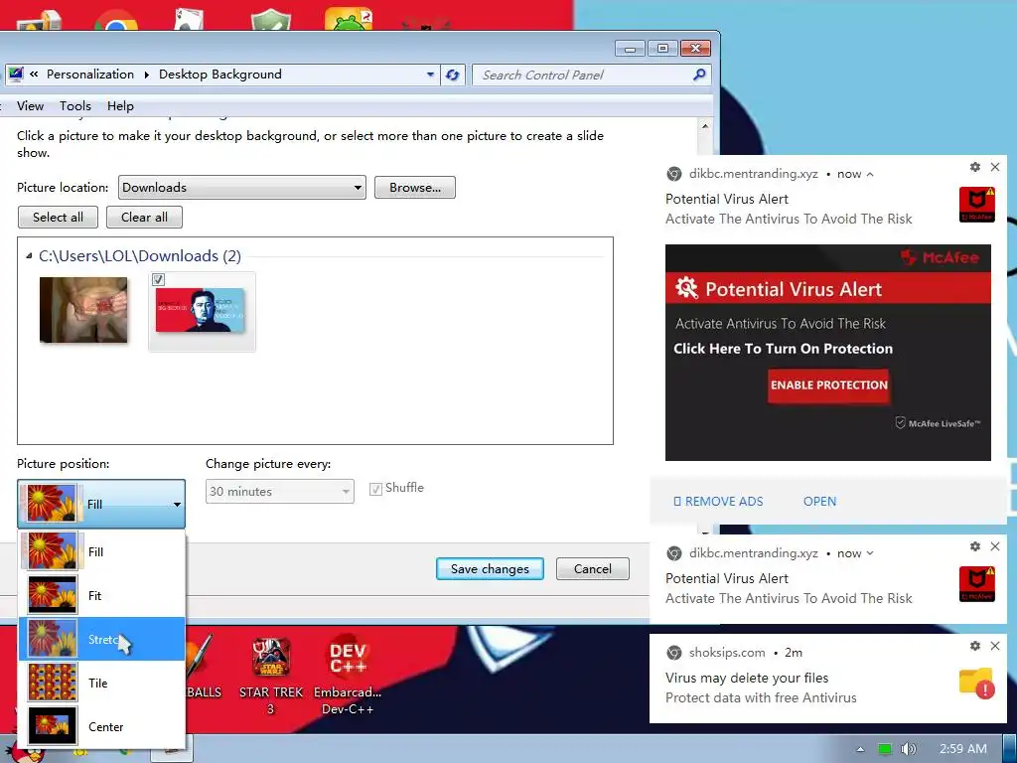Choose Center in picture position list
The image size is (1017, 763).
(x=102, y=726)
